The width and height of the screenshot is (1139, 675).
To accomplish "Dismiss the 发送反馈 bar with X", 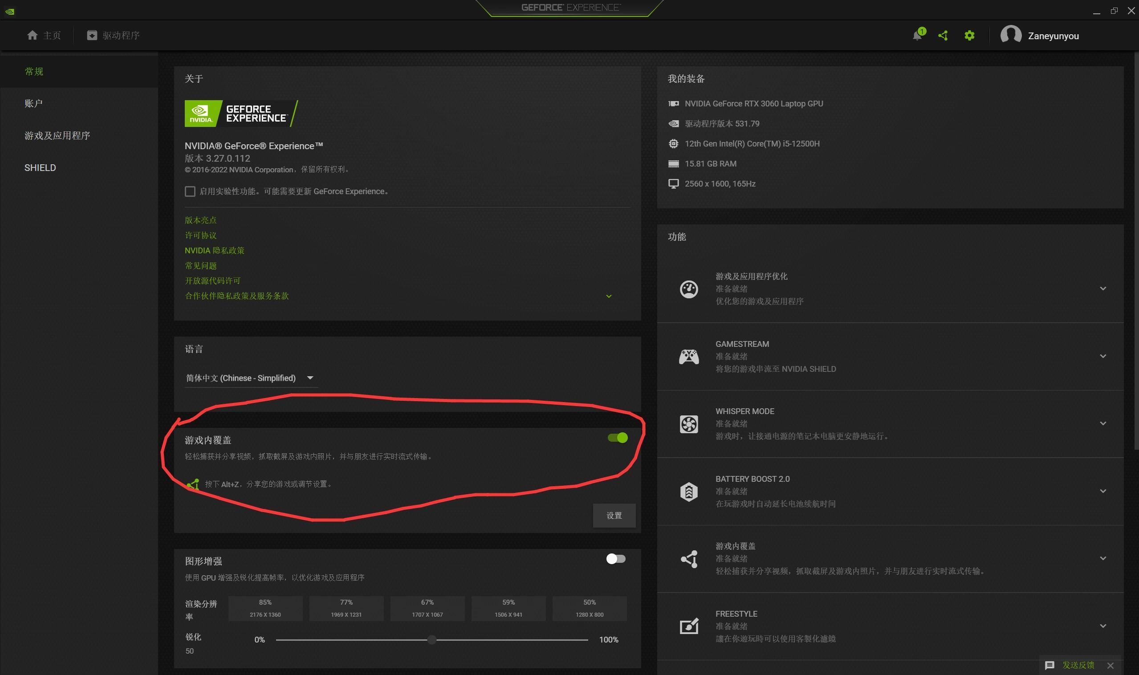I will pyautogui.click(x=1111, y=666).
